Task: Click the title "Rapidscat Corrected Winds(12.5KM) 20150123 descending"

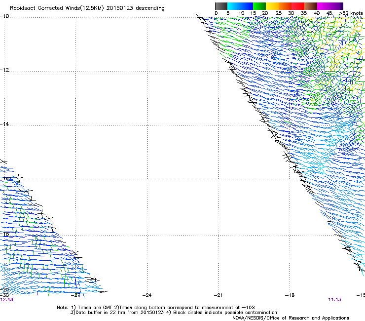Action: (87, 8)
